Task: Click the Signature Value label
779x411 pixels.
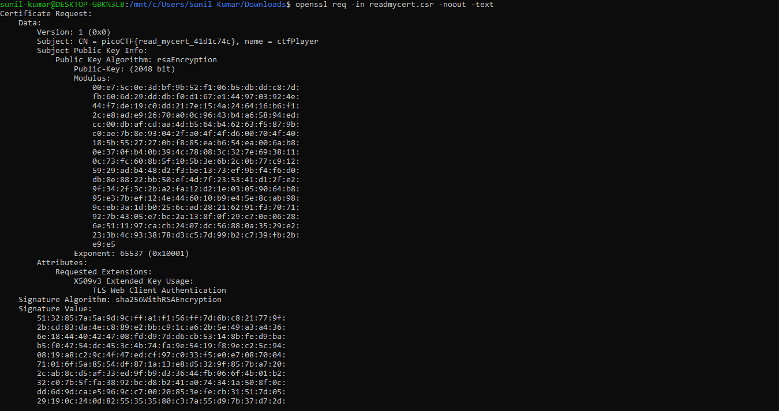Action: [x=55, y=309]
